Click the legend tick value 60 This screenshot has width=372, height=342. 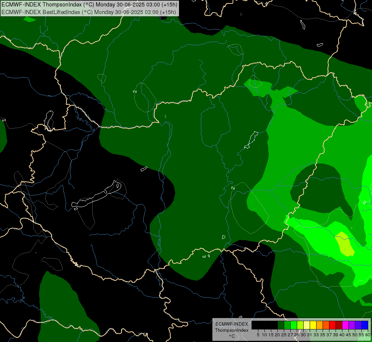click(367, 335)
